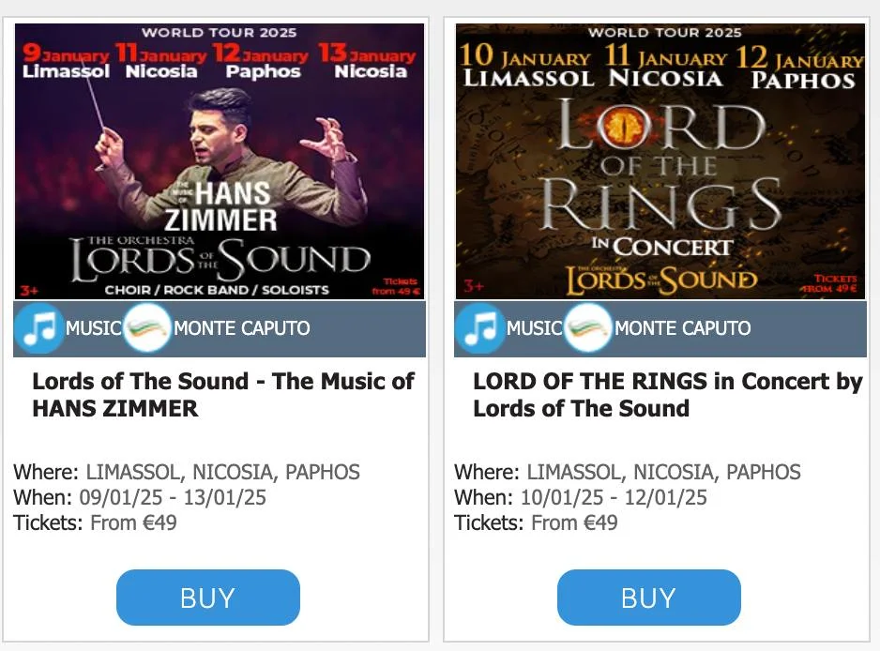The width and height of the screenshot is (880, 651).
Task: Click the music note icon on Lord of the Rings card
Action: coord(479,329)
